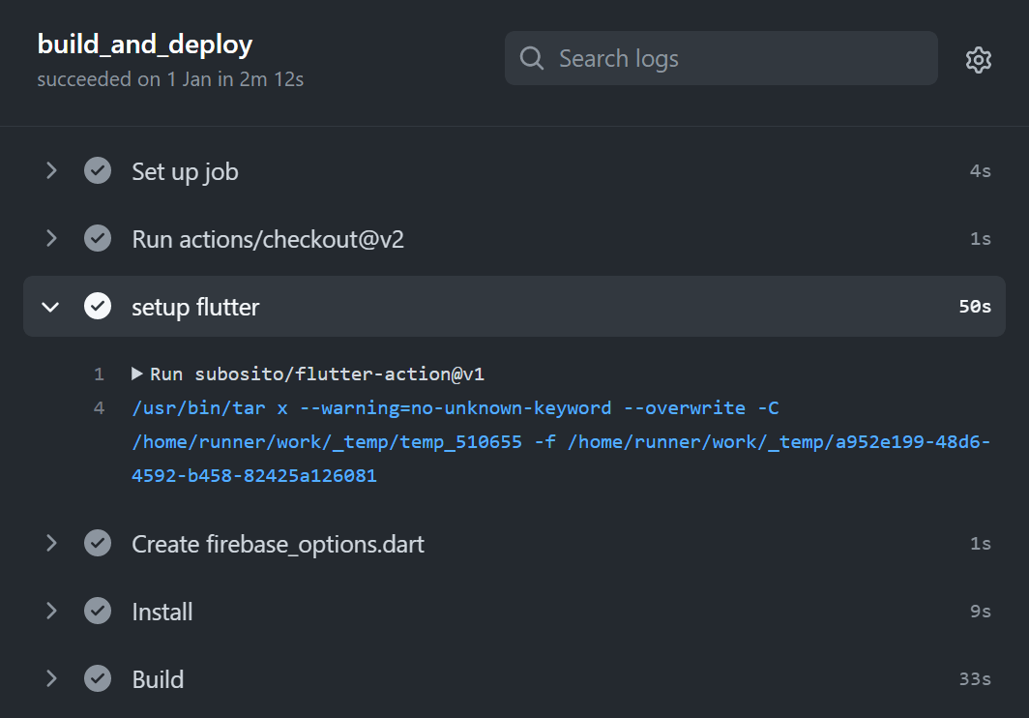The image size is (1029, 718).
Task: Click the succeeded on 1 Jan status text
Action: point(170,79)
